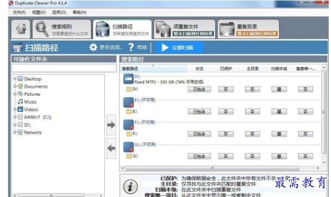Expand the Videos tree node

15,110
